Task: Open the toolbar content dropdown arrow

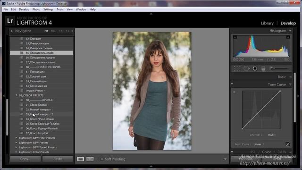Action: [225, 159]
